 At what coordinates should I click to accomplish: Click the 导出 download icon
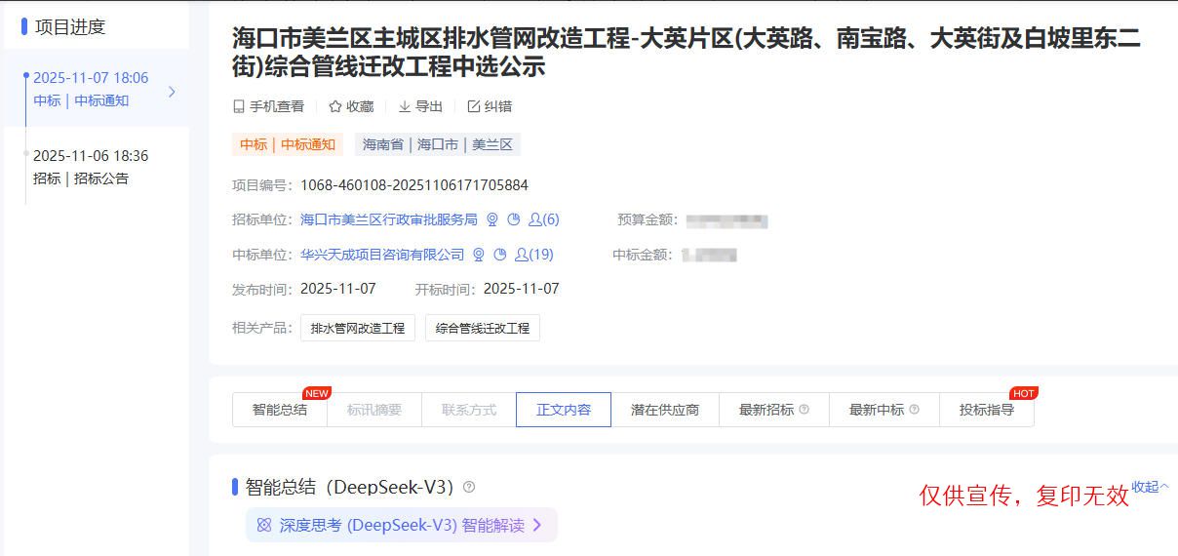click(405, 106)
